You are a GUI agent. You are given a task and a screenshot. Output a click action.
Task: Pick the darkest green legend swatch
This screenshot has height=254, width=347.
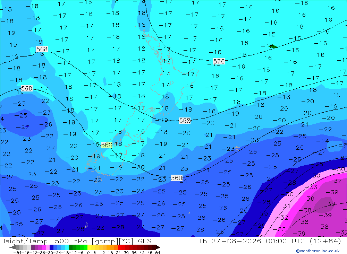70,247
